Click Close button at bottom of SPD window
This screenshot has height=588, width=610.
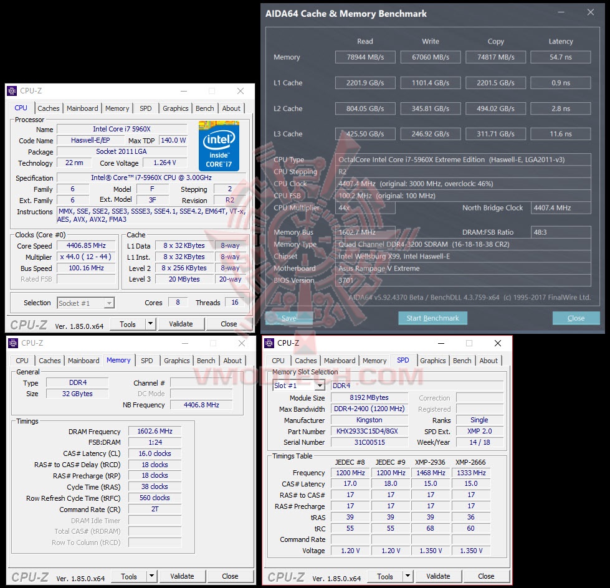click(486, 576)
